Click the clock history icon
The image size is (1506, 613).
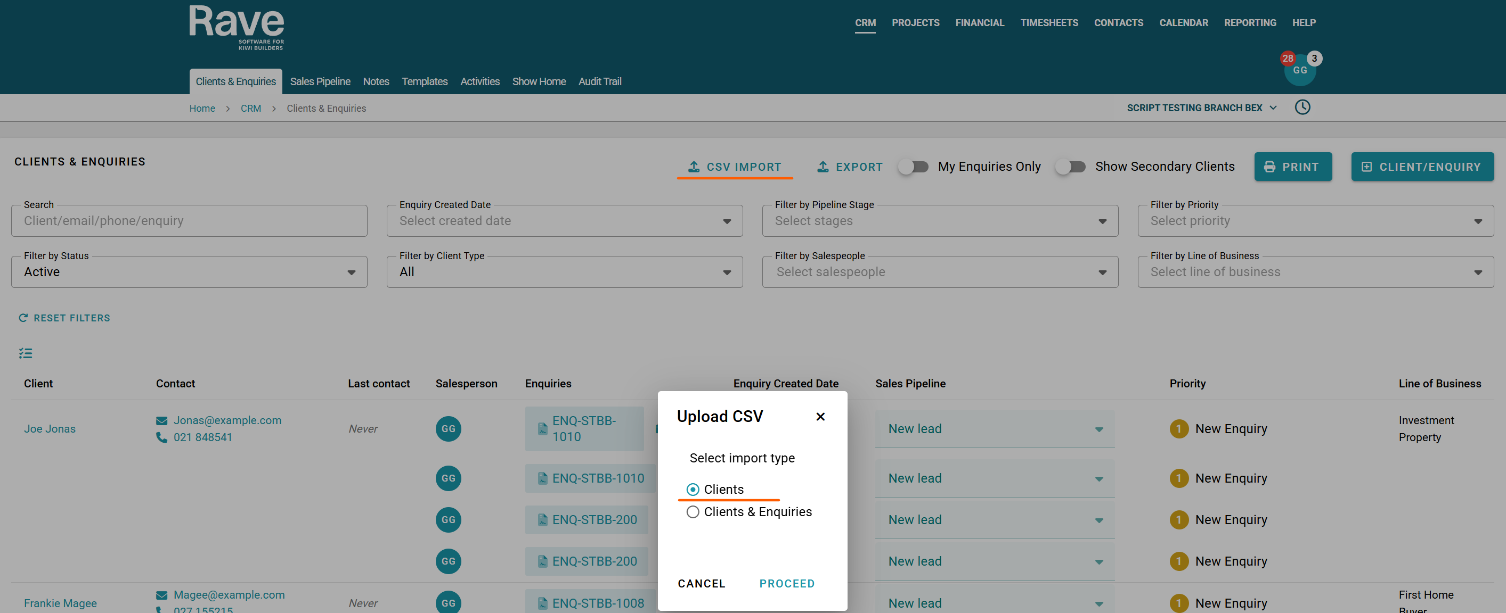pyautogui.click(x=1302, y=107)
